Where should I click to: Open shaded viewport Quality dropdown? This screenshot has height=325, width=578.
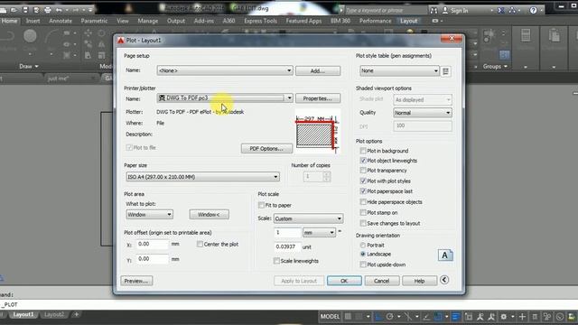pyautogui.click(x=423, y=113)
